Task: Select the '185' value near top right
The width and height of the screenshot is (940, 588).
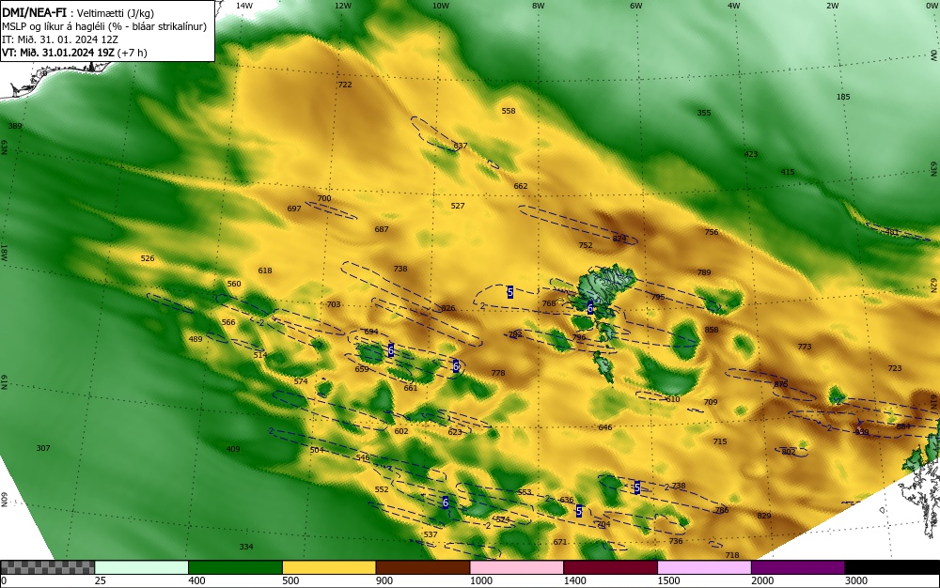Action: [x=843, y=97]
